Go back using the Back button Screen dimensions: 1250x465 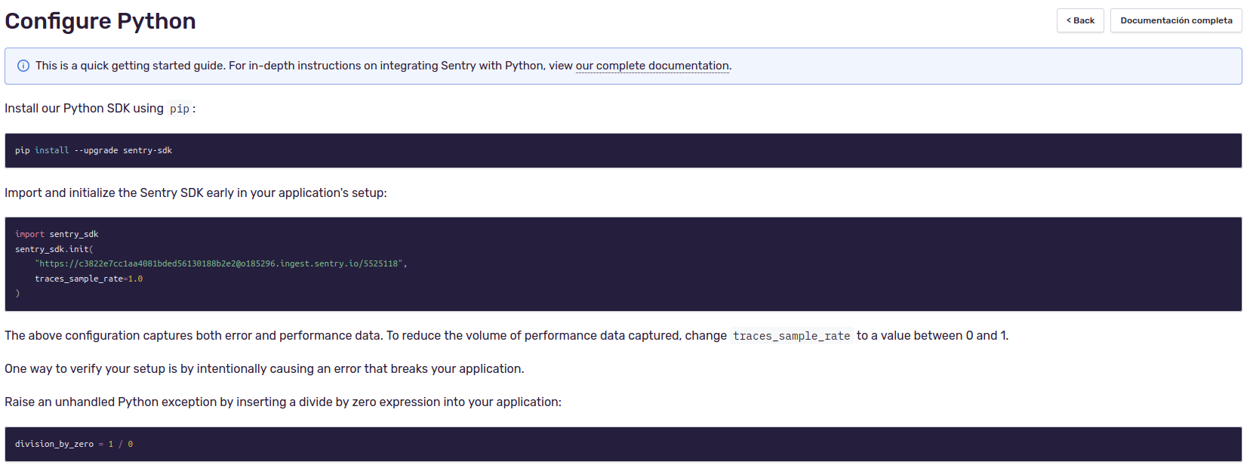pos(1079,20)
